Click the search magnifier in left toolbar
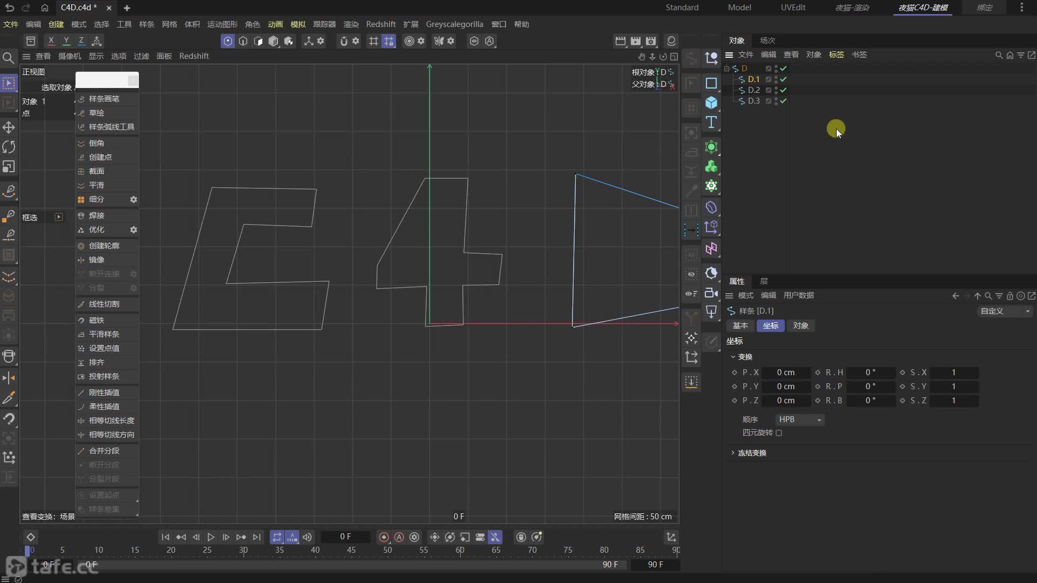Screen dimensions: 1037x583 click(9, 58)
